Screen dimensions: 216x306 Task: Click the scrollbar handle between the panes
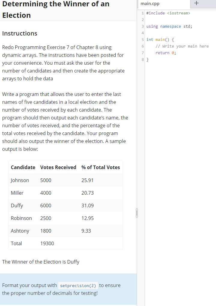pyautogui.click(x=137, y=213)
